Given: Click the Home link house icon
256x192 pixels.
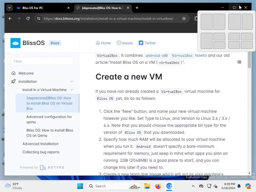Looking at the screenshot, I should pyautogui.click(x=98, y=43).
